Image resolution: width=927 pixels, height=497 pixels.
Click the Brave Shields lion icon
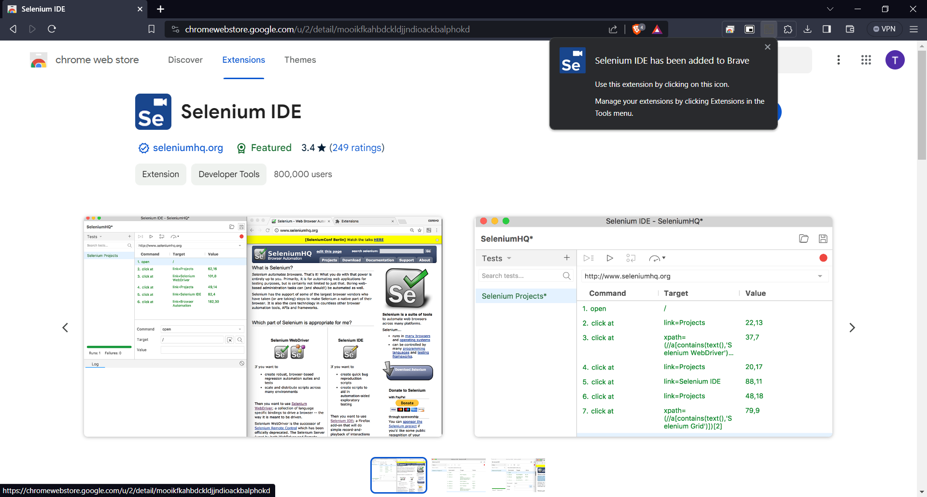click(x=637, y=29)
